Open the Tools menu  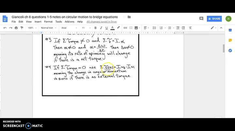[x=59, y=22]
